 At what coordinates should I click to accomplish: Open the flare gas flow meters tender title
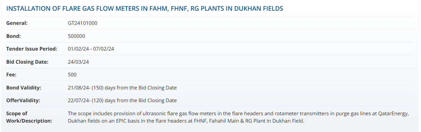click(x=145, y=8)
